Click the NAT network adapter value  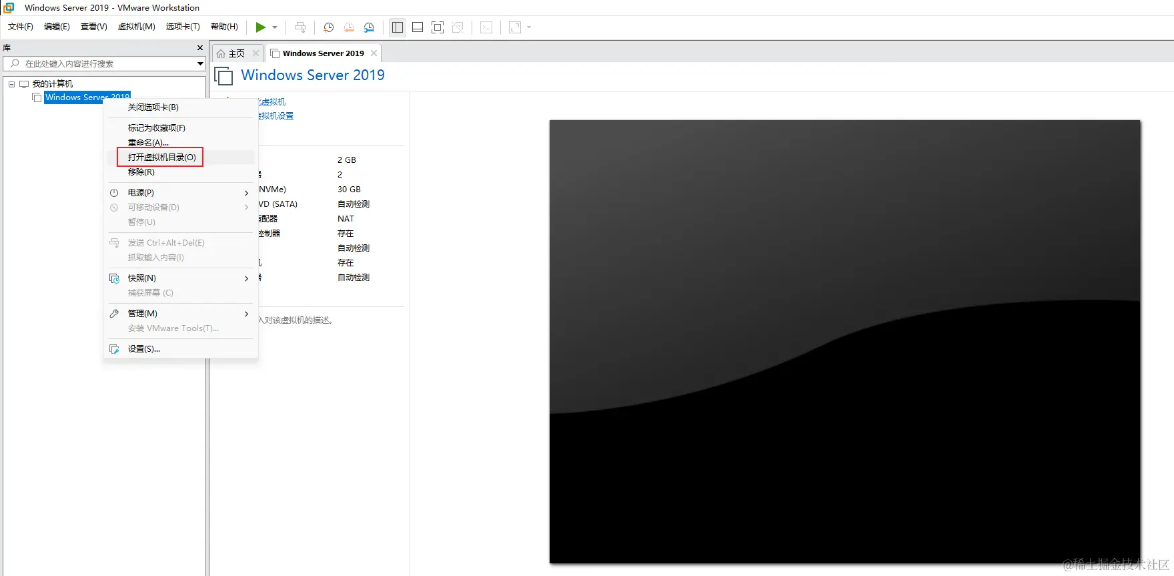[346, 219]
